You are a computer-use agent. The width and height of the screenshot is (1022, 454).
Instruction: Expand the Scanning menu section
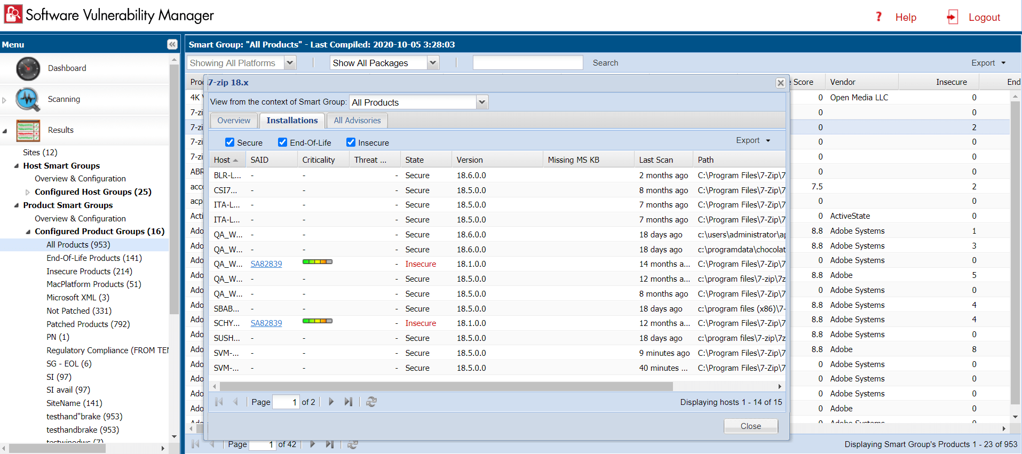tap(4, 100)
